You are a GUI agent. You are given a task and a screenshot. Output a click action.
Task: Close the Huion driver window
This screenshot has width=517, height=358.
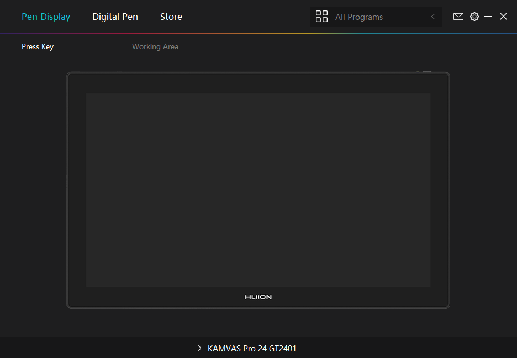503,17
